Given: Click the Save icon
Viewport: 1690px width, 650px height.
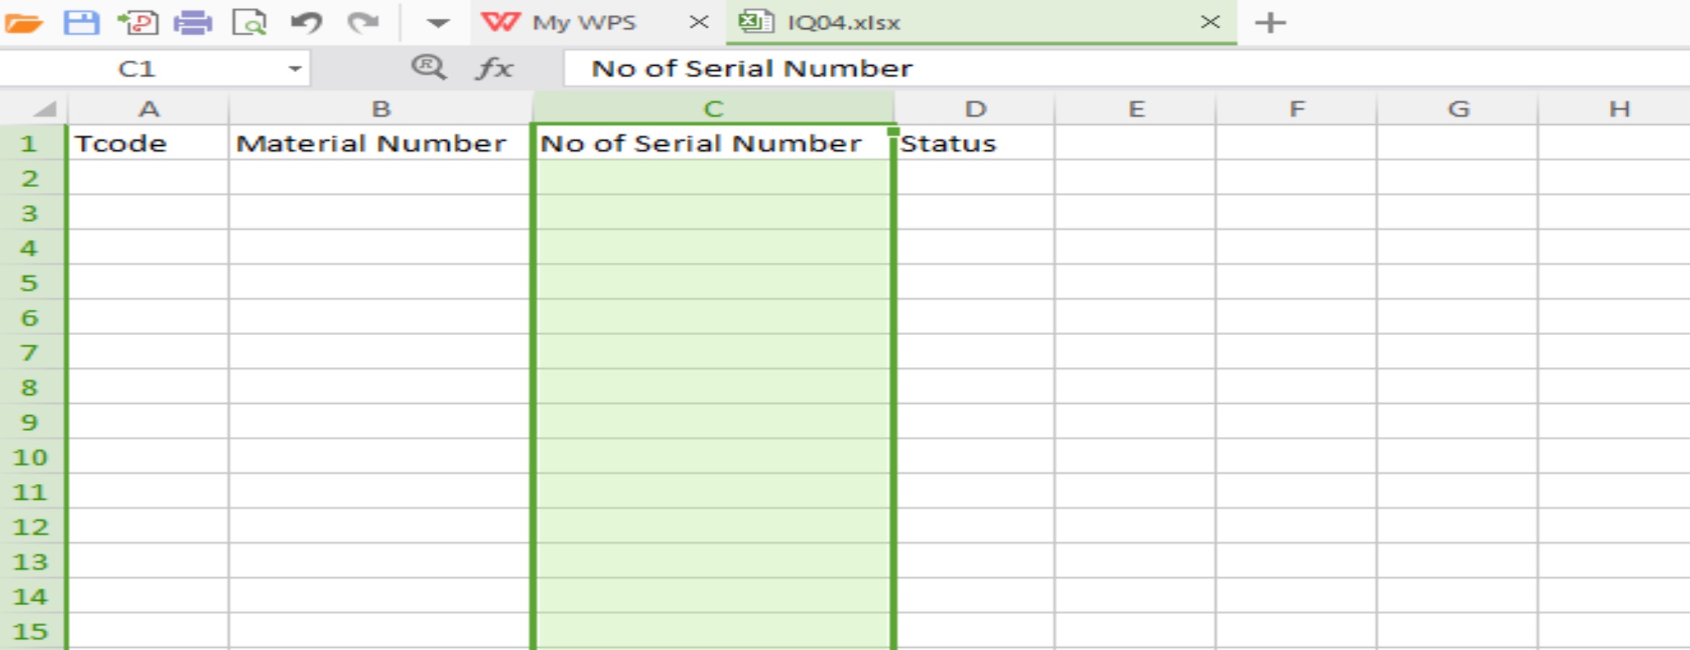Looking at the screenshot, I should 81,23.
